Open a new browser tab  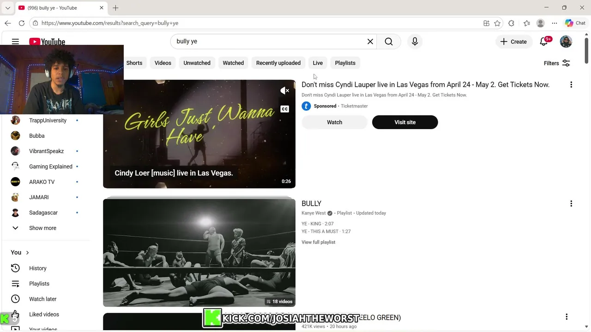point(115,8)
